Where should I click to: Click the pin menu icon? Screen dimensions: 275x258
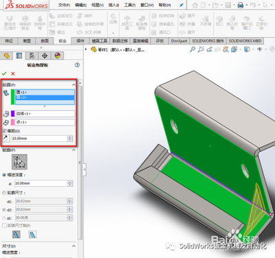click(181, 5)
